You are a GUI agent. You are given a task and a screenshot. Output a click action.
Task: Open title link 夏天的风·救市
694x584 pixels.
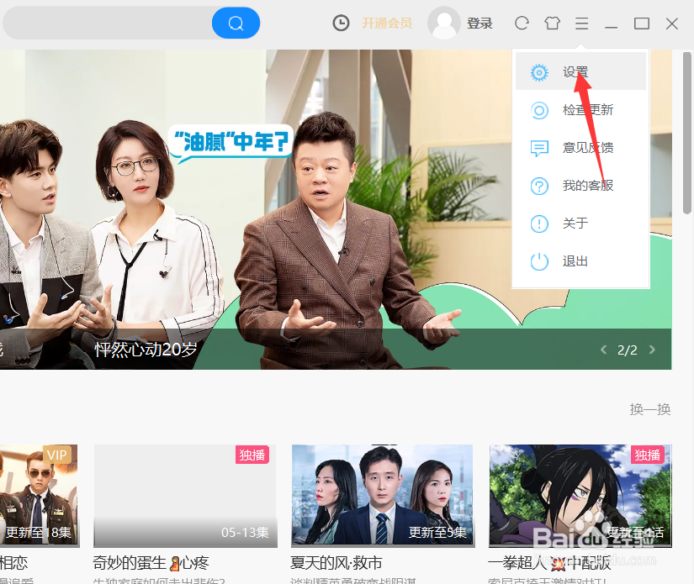(x=336, y=563)
